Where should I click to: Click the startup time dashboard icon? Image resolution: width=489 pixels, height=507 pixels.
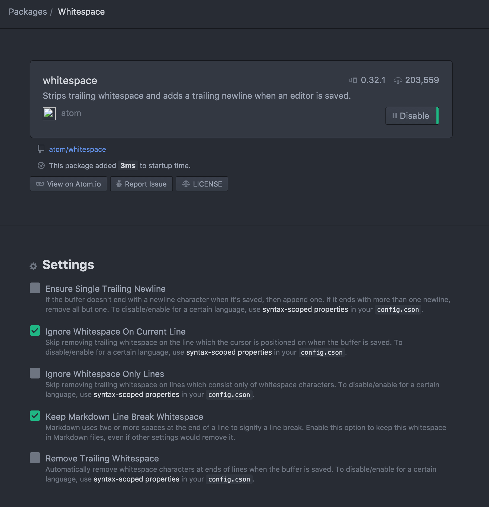tap(41, 165)
